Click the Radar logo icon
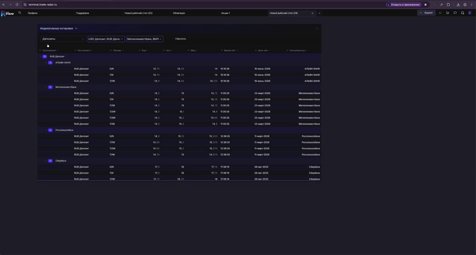The width and height of the screenshot is (476, 255). coord(7,13)
